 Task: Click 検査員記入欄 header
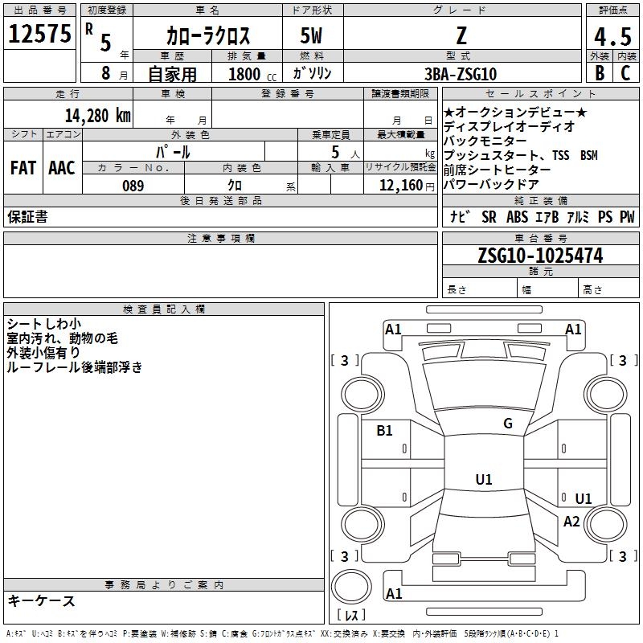pyautogui.click(x=164, y=309)
